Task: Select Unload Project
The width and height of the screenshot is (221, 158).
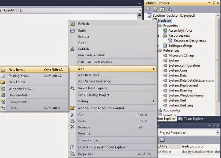Action: click(x=89, y=140)
